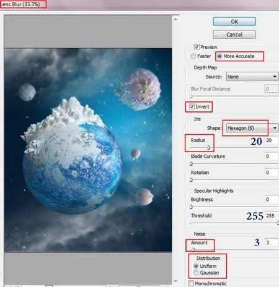Click the Distribution group label
279x287 pixels.
208,259
